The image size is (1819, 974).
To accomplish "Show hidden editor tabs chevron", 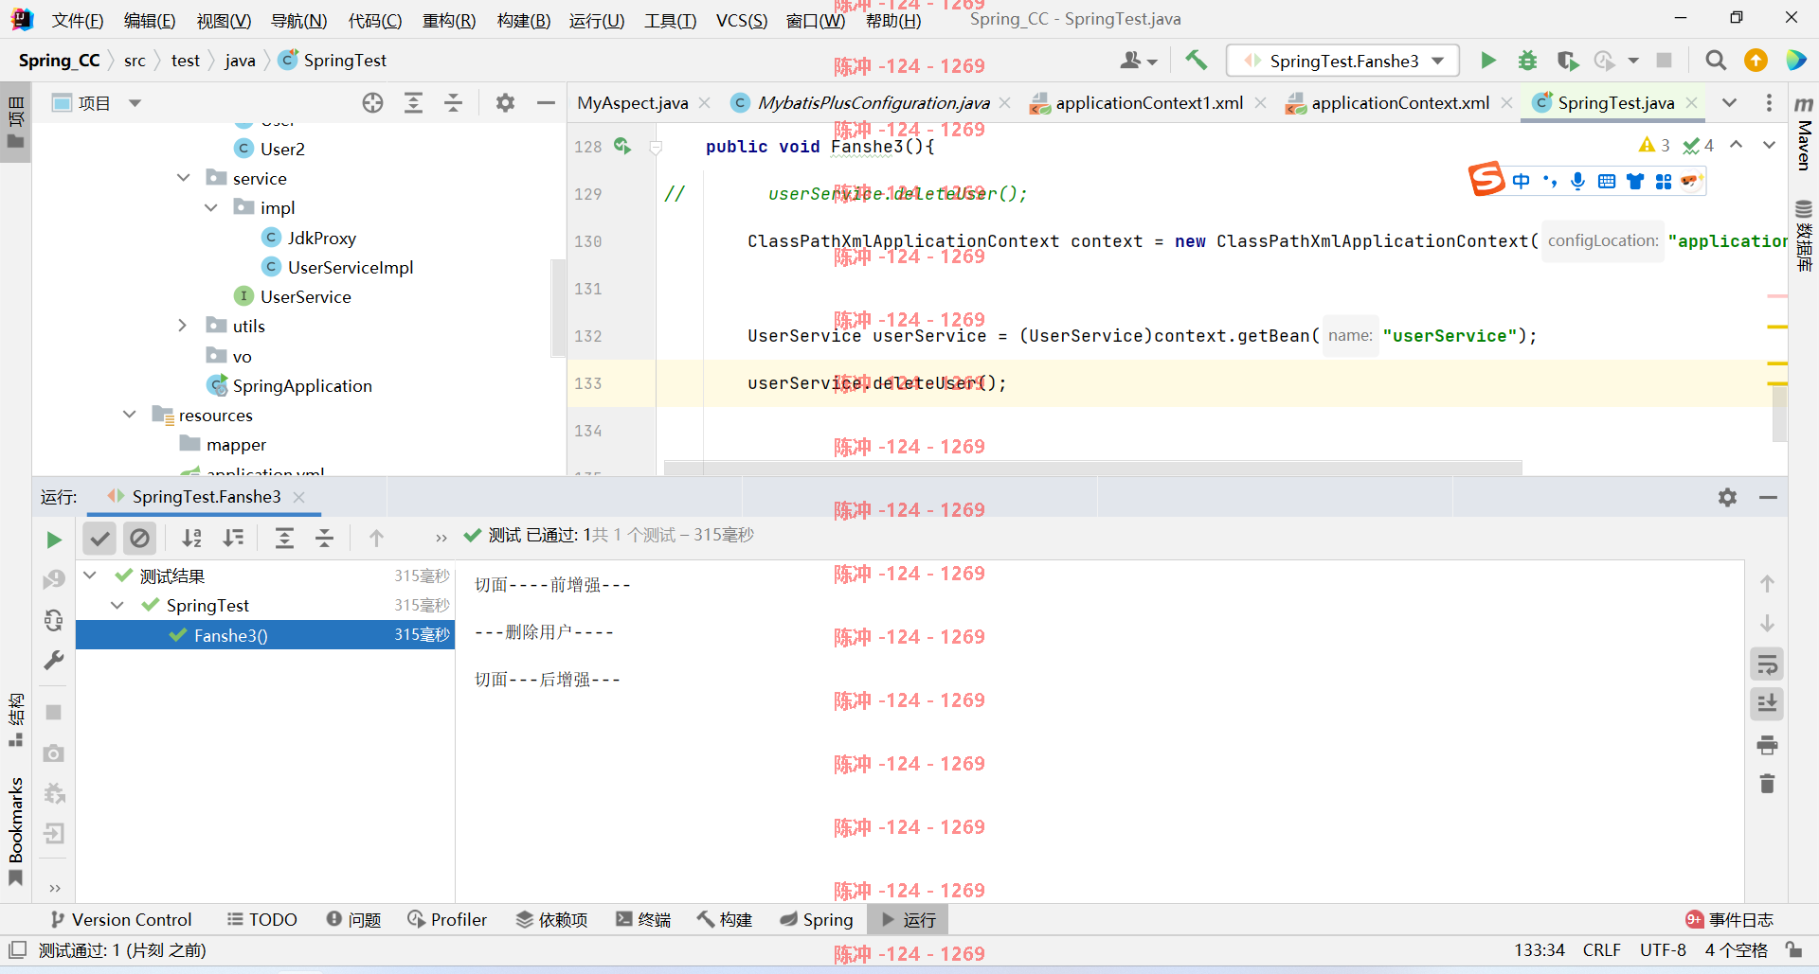I will click(x=1730, y=103).
